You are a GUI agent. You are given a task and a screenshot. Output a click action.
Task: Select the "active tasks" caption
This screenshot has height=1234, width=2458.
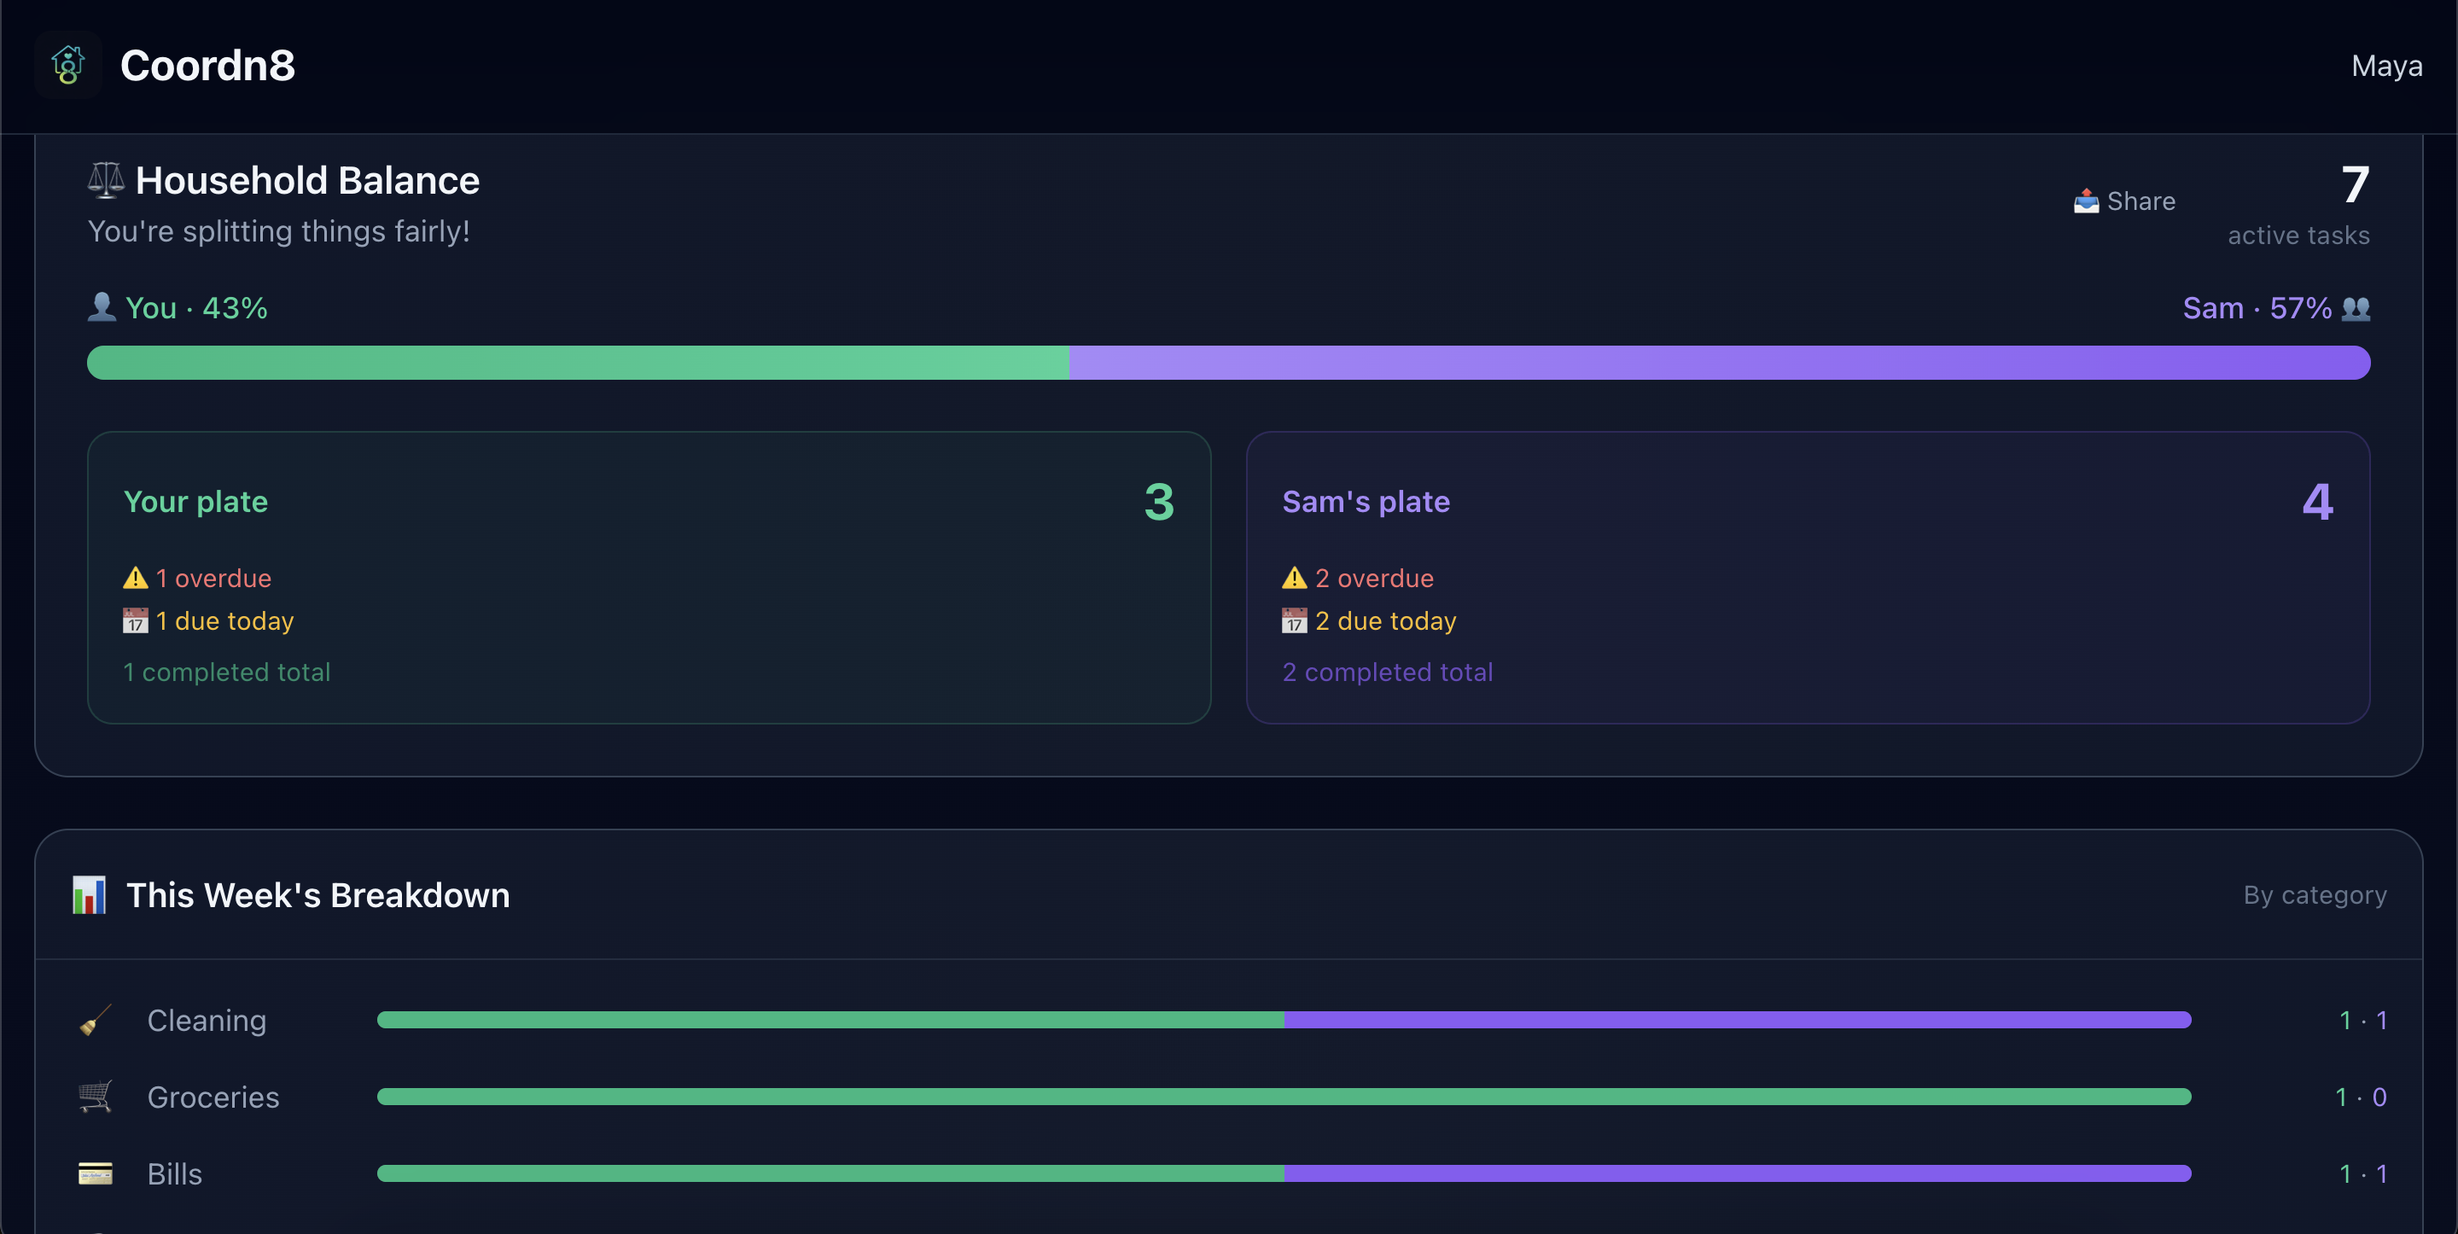(2298, 235)
